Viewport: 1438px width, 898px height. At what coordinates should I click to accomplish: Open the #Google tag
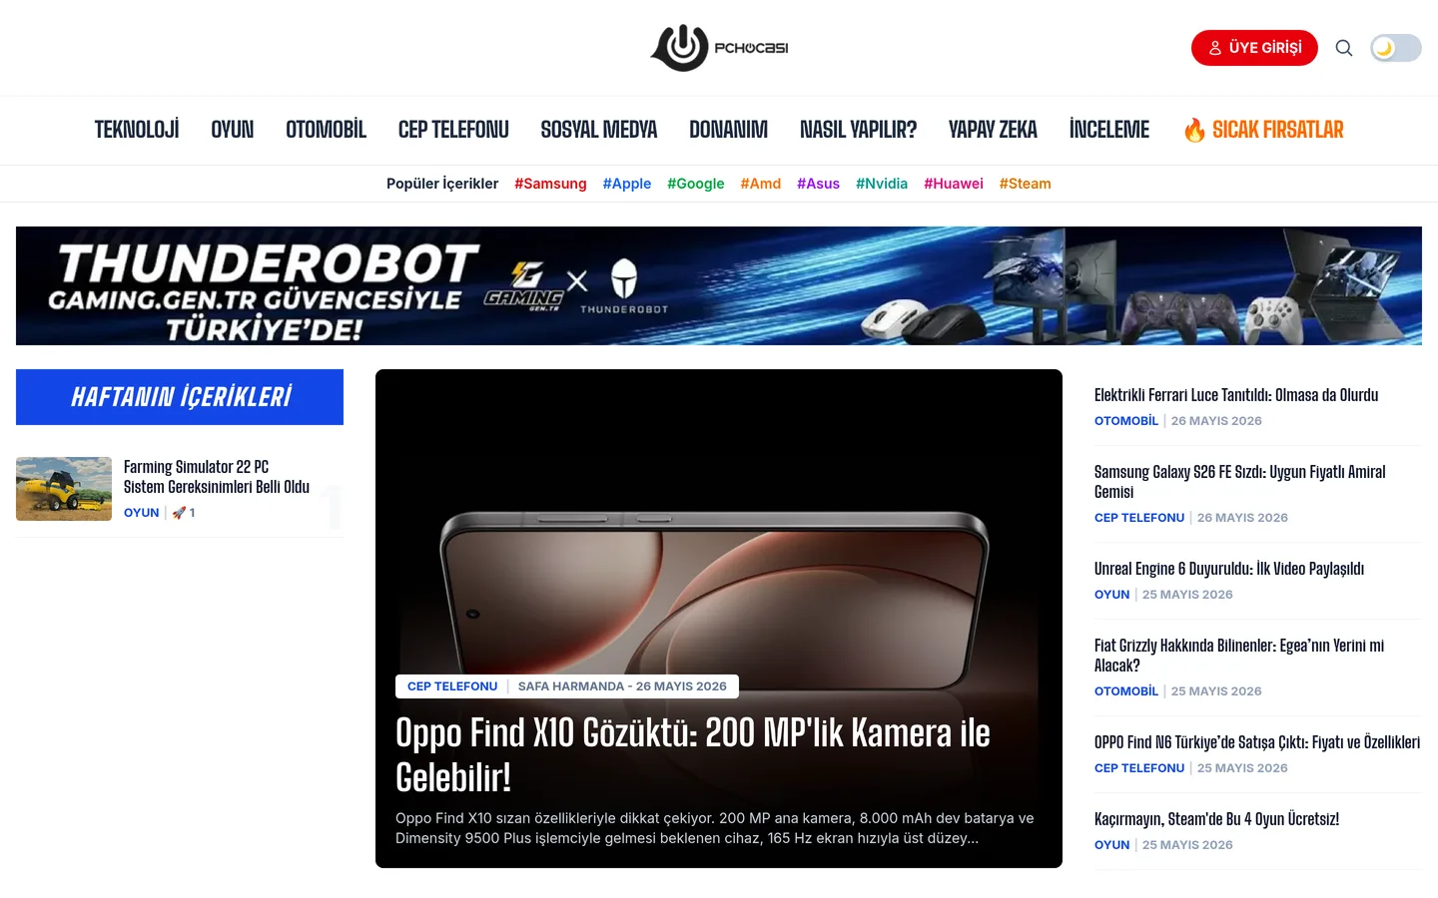pos(696,184)
